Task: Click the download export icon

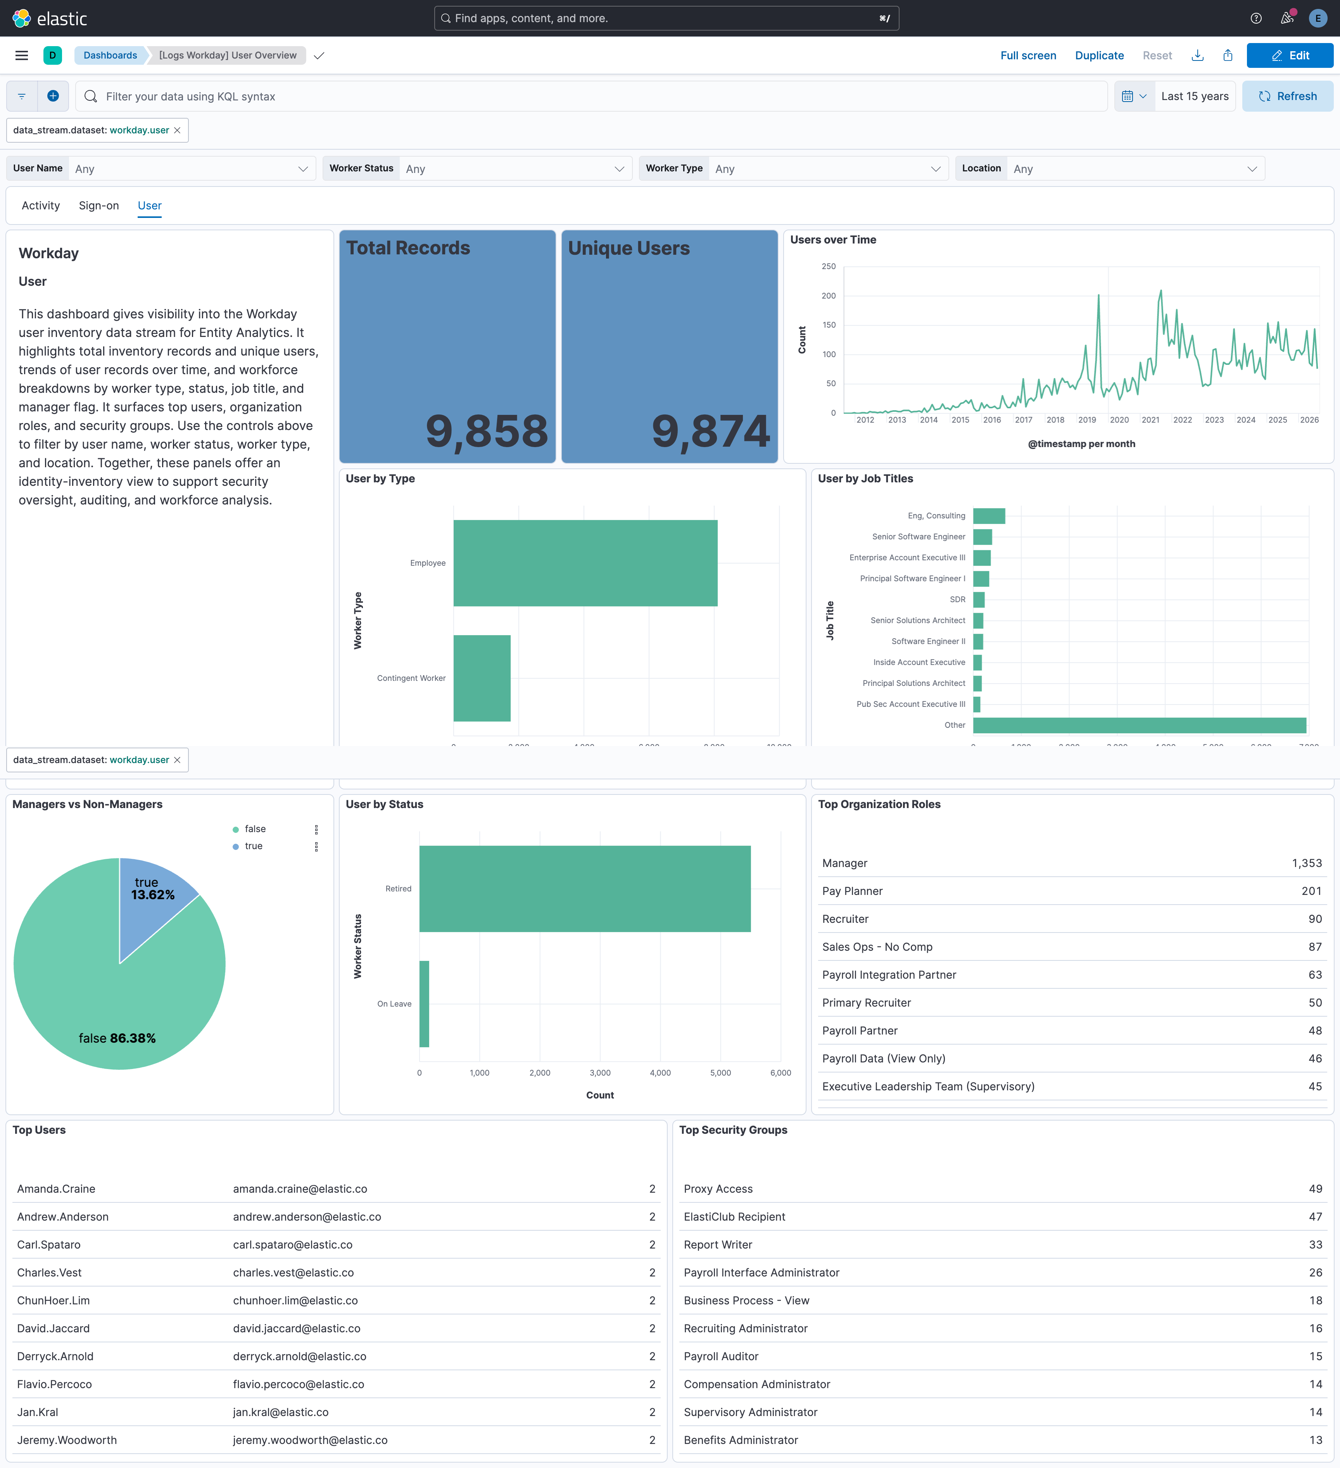Action: 1197,55
